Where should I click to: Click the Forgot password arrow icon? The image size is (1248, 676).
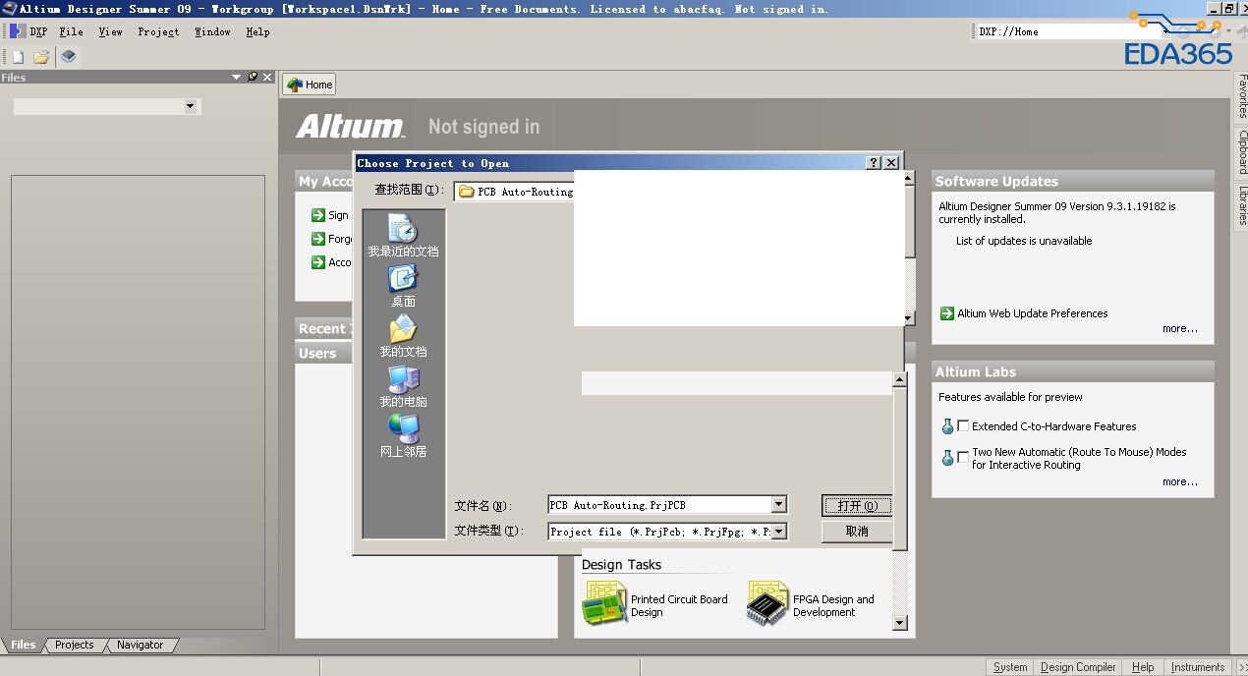(318, 239)
